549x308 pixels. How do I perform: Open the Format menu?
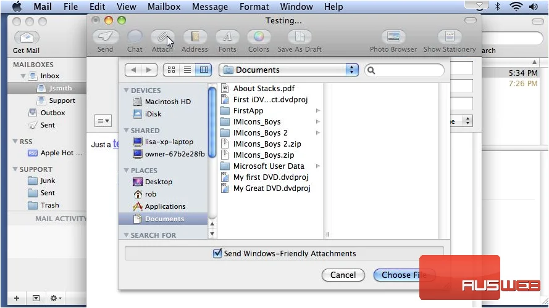pyautogui.click(x=254, y=7)
